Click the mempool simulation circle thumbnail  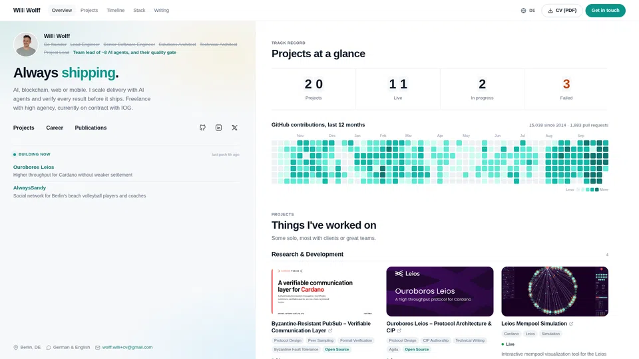[554, 291]
